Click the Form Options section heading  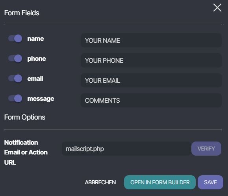[x=25, y=117]
